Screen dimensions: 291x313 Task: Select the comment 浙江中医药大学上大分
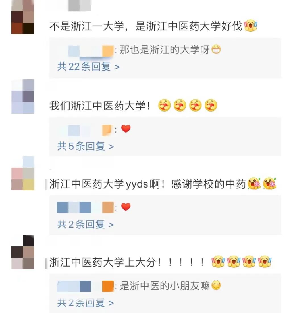[127, 262]
